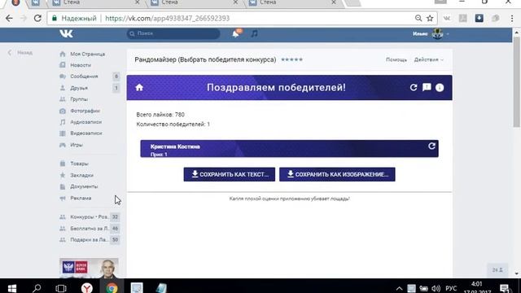Click the page vertical scrollbar

(516, 83)
